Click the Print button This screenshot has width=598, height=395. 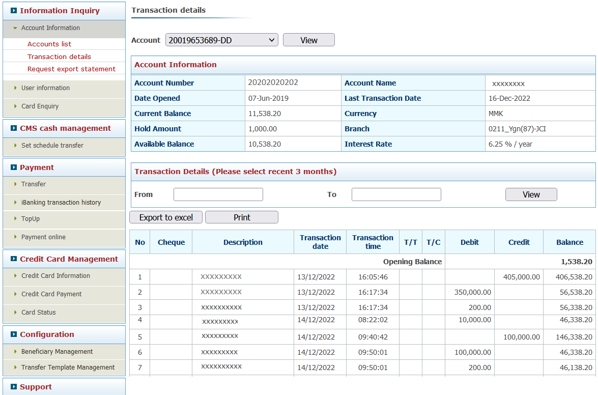(x=241, y=217)
